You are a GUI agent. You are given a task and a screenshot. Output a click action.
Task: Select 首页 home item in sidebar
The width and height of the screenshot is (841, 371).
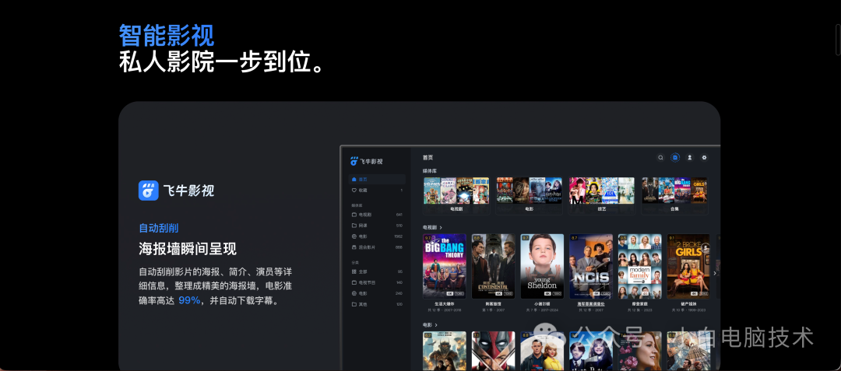pyautogui.click(x=377, y=180)
